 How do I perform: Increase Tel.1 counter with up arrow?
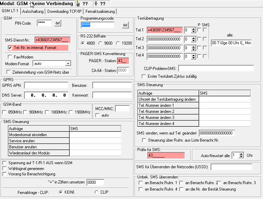[x=193, y=29]
